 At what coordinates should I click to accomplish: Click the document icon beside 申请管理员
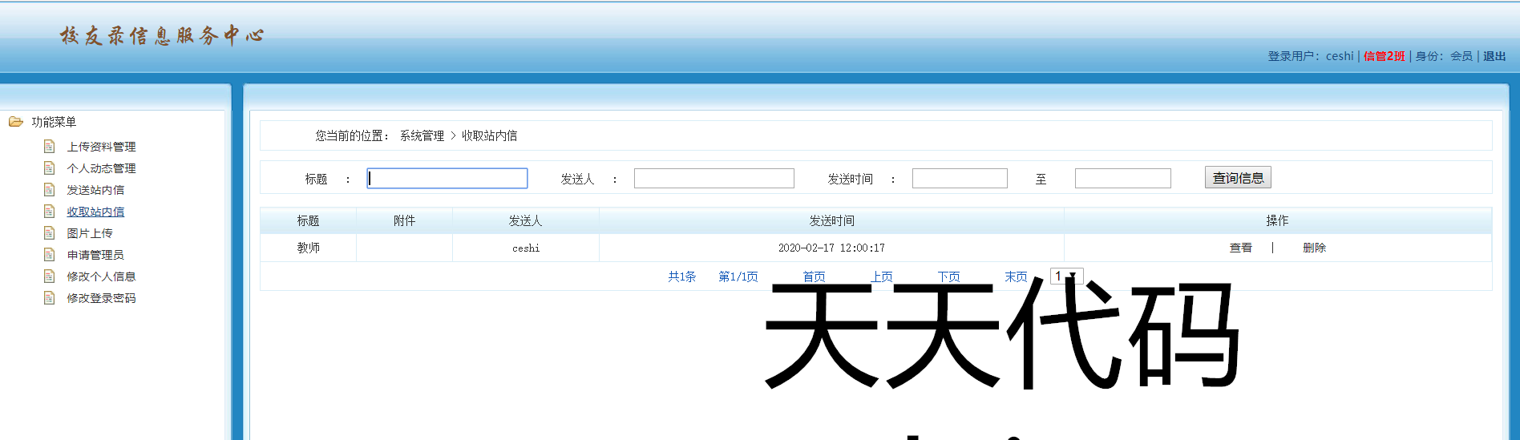(49, 255)
